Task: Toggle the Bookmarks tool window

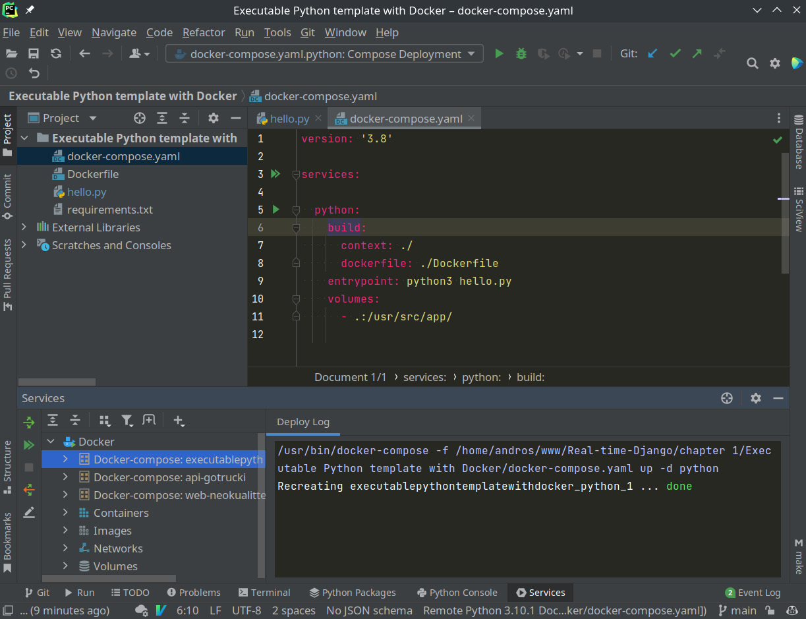Action: [7, 542]
